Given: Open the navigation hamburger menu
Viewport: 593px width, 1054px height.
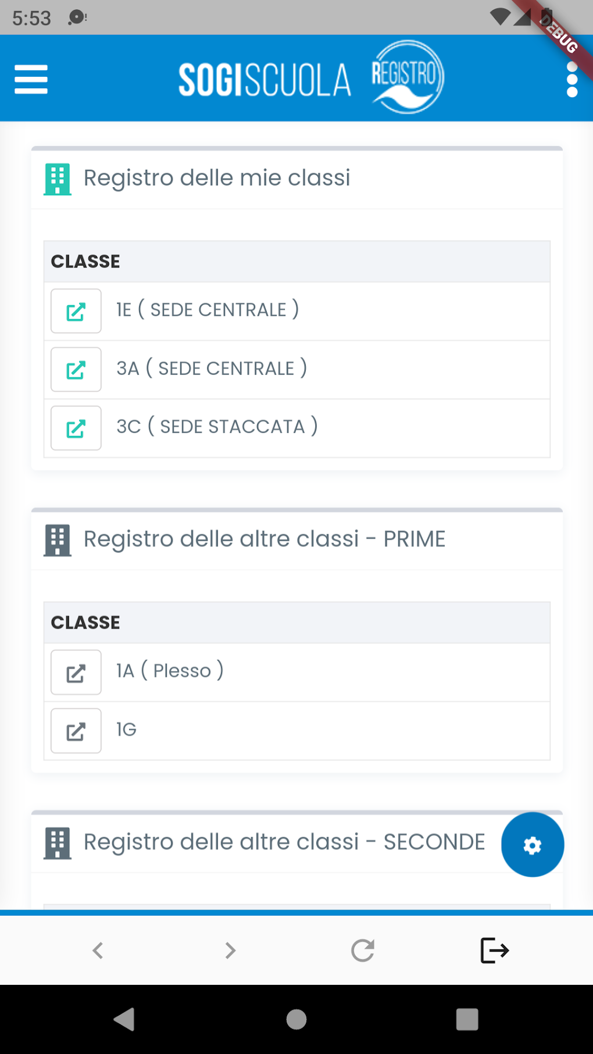Looking at the screenshot, I should tap(31, 80).
